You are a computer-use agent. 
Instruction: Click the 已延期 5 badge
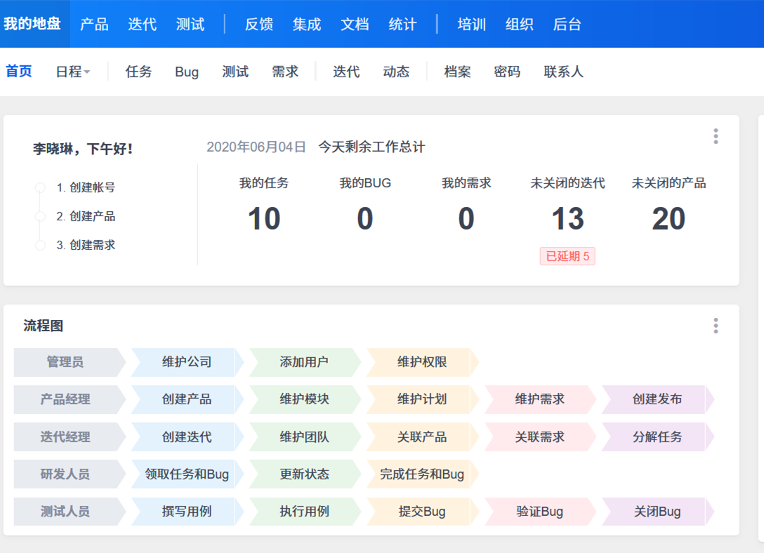pyautogui.click(x=567, y=256)
